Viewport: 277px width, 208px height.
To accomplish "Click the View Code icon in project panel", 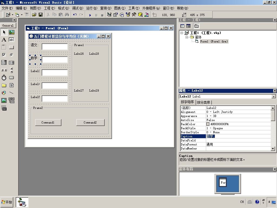I will coord(182,26).
